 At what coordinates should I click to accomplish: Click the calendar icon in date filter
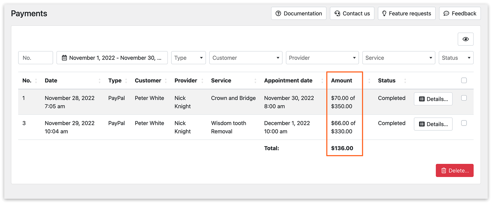(64, 58)
